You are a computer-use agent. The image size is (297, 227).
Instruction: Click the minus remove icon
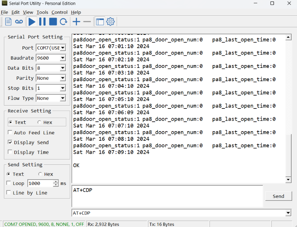pyautogui.click(x=87, y=22)
